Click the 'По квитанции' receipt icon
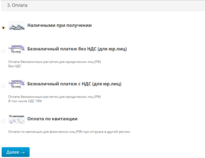Image resolution: width=205 pixels, height=158 pixels. (17, 119)
